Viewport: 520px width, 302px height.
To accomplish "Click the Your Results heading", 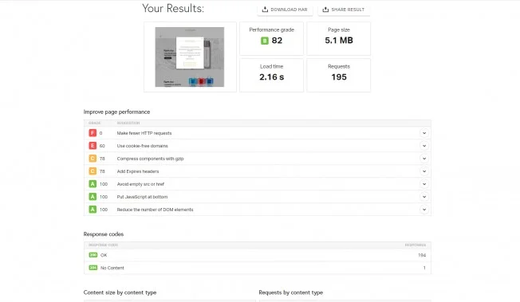I will [173, 8].
